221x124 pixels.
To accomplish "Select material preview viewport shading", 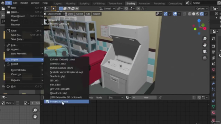I will click(198, 14).
